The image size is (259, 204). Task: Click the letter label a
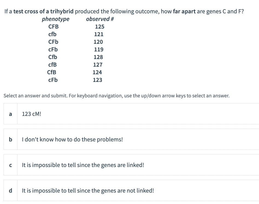(x=10, y=114)
